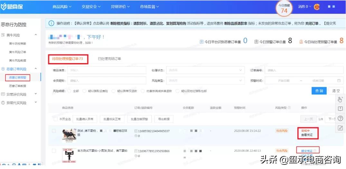Open the football jersey product thumbnail
Screen dimensions: 346x169
coord(69,136)
